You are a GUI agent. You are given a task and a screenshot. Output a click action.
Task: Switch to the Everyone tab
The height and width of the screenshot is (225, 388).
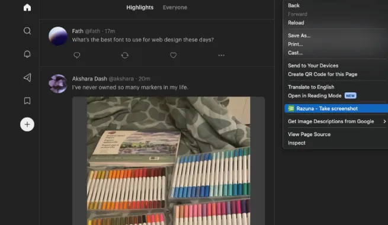(175, 8)
